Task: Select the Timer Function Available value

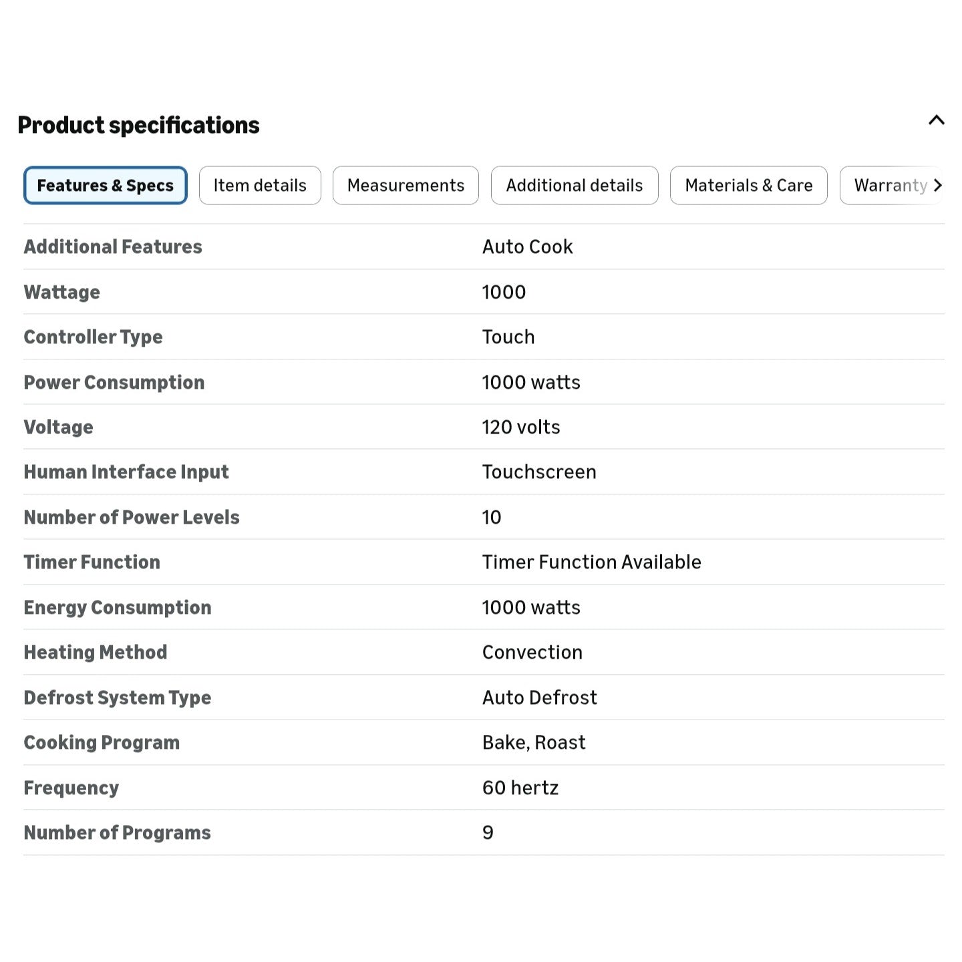Action: (x=592, y=562)
